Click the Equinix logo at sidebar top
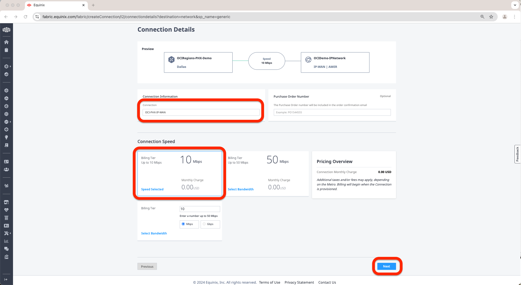This screenshot has width=521, height=285. click(6, 30)
